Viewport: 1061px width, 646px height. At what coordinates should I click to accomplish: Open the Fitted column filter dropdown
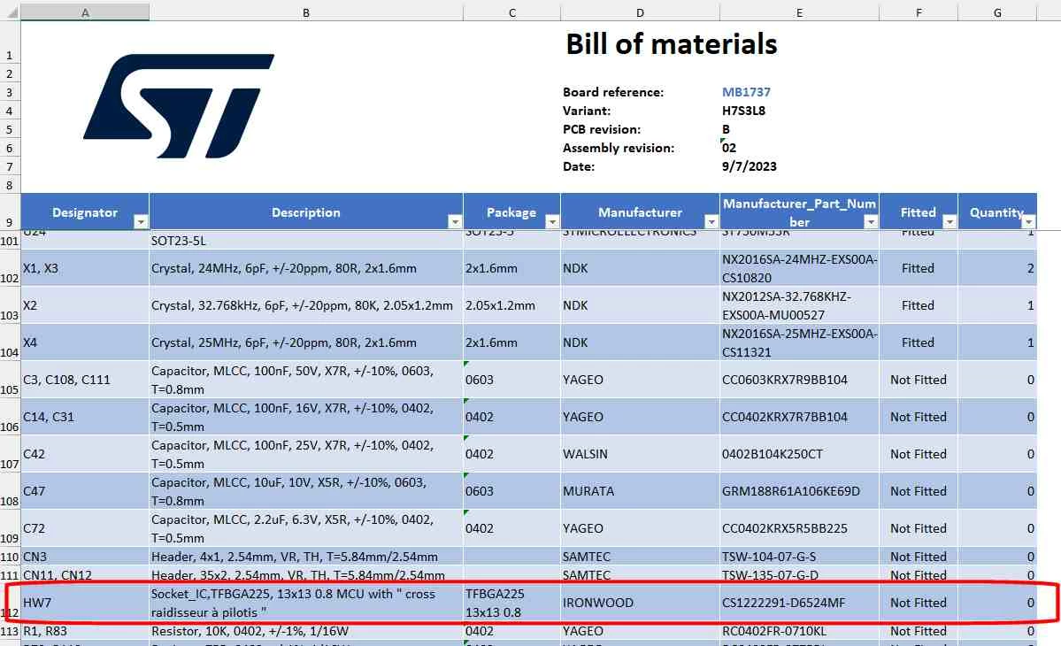tap(950, 222)
